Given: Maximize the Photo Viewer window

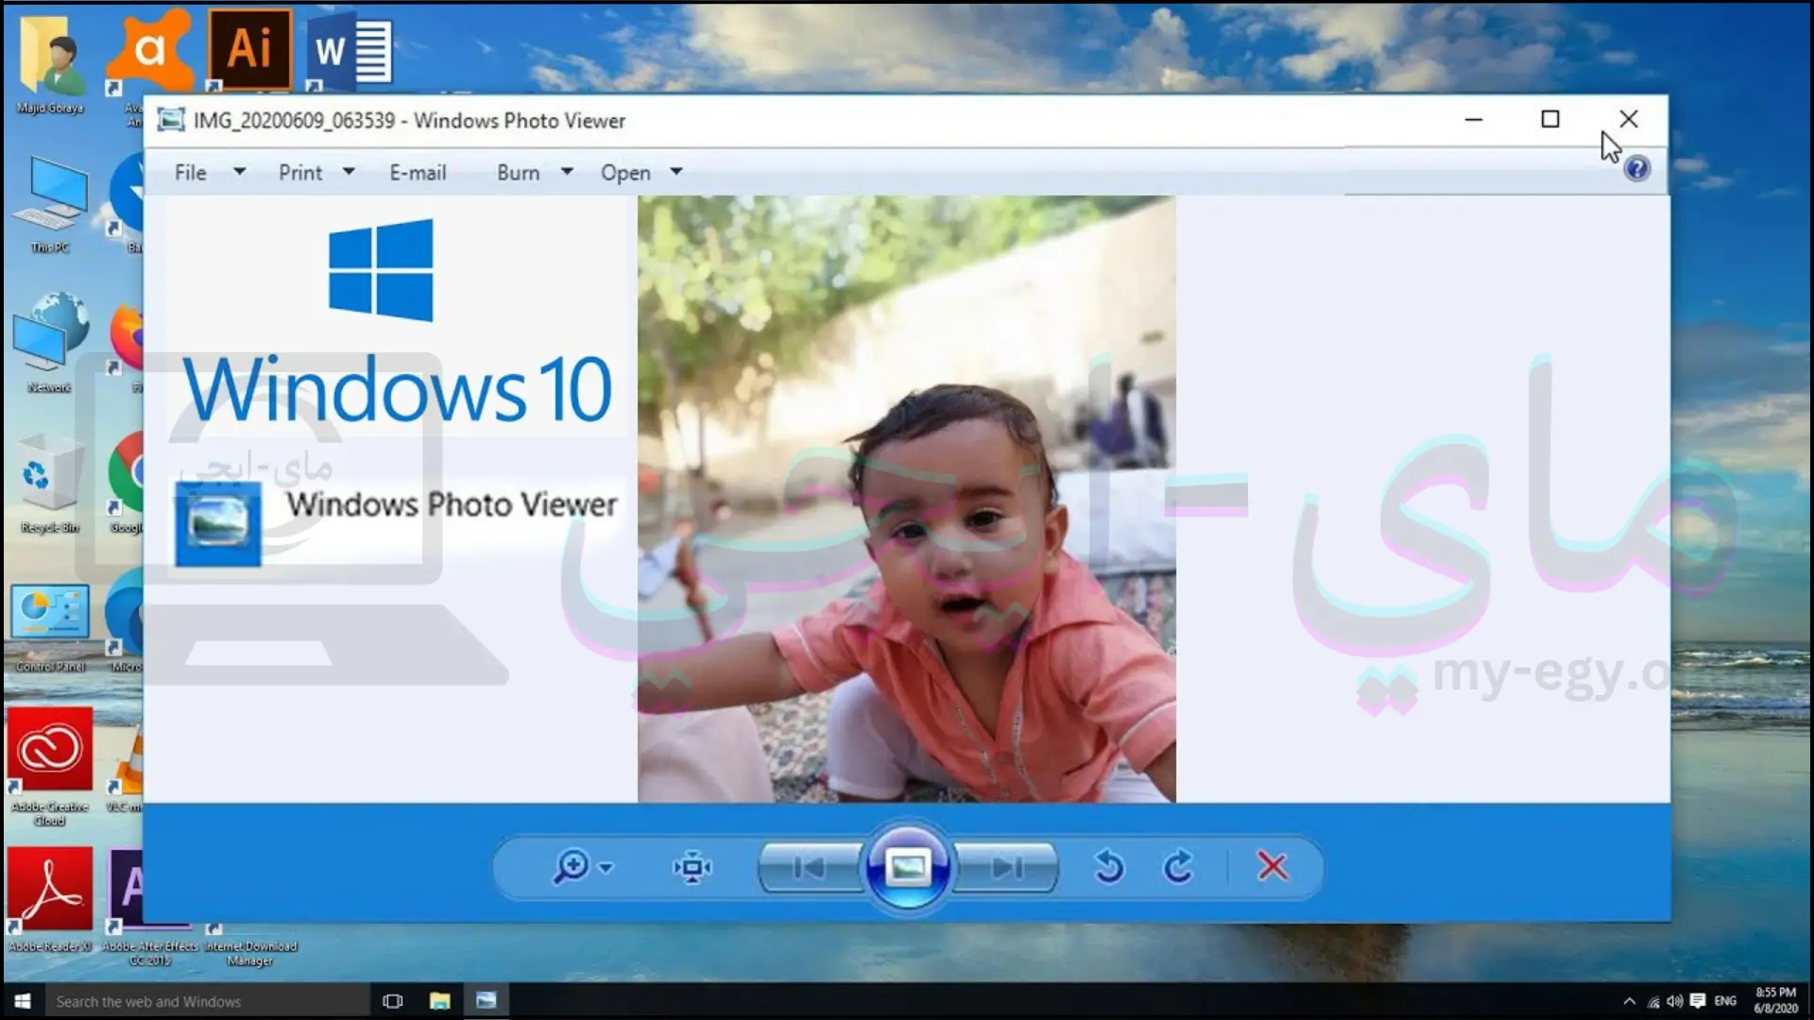Looking at the screenshot, I should (1550, 120).
